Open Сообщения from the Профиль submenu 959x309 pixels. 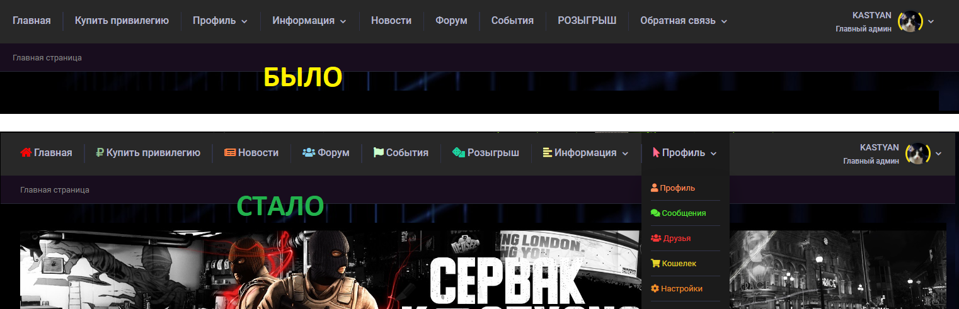tap(678, 213)
